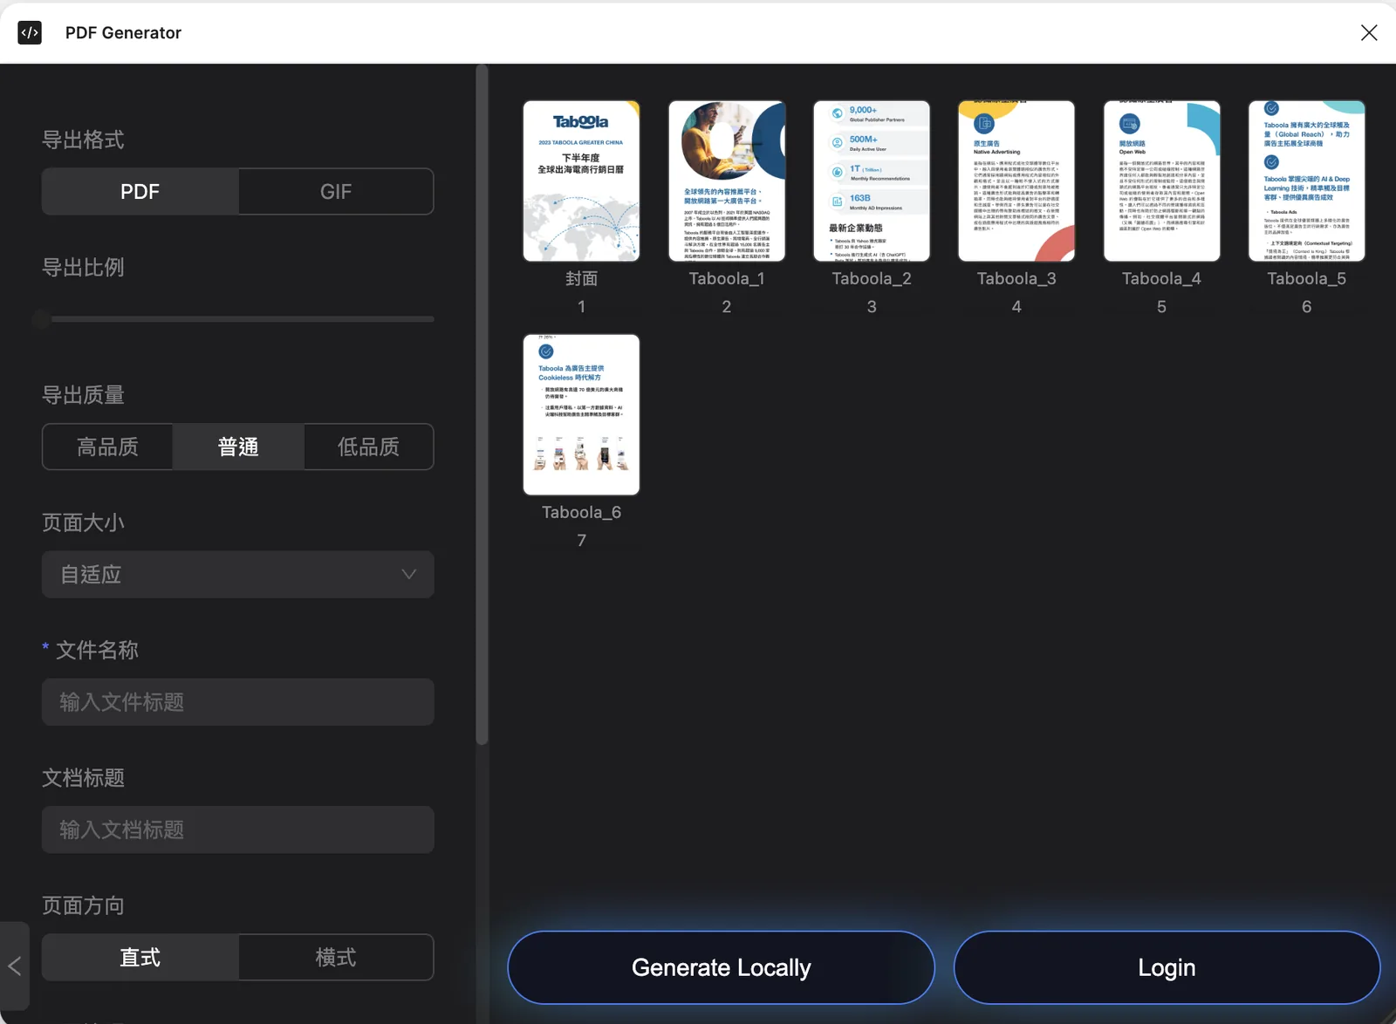Click the chevron arrow in page size dropdown
Image resolution: width=1396 pixels, height=1024 pixels.
408,575
